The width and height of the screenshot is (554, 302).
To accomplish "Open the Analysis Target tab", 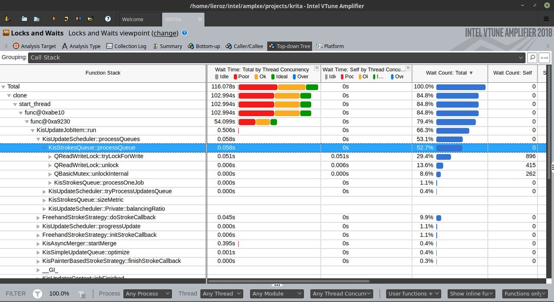I will click(x=35, y=46).
